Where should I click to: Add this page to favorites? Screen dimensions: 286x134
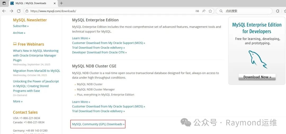click(210, 11)
